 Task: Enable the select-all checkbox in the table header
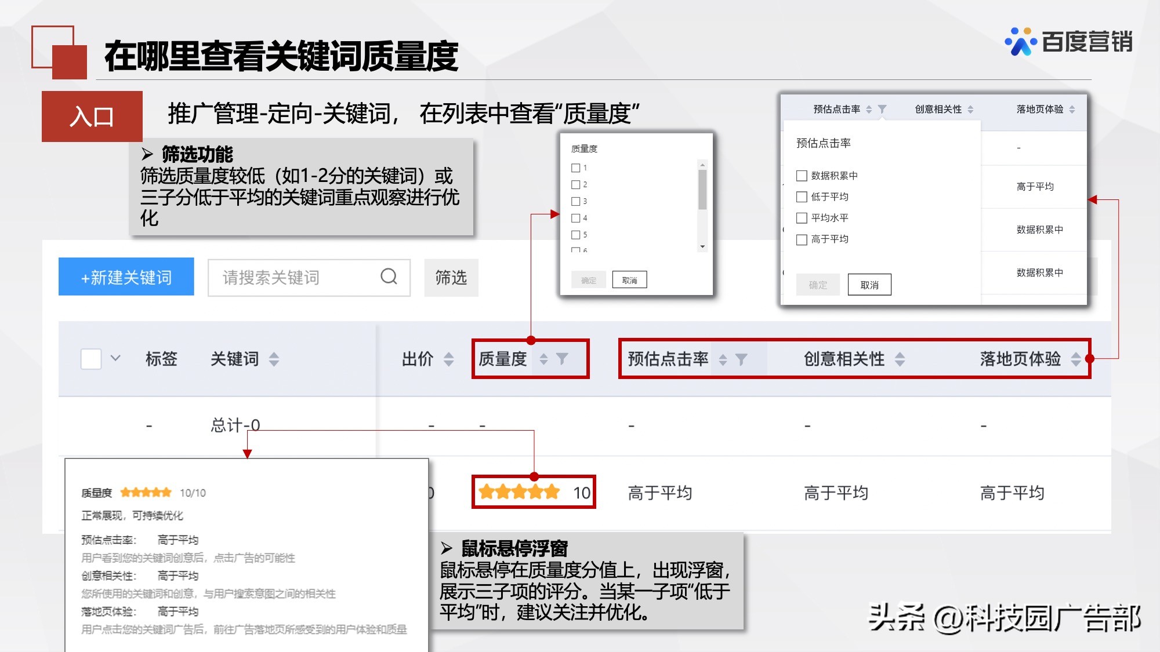point(90,359)
